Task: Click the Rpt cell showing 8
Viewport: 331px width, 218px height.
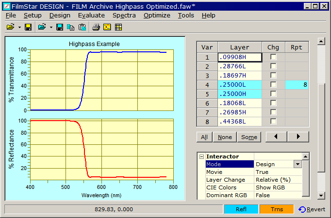Action: tap(297, 85)
